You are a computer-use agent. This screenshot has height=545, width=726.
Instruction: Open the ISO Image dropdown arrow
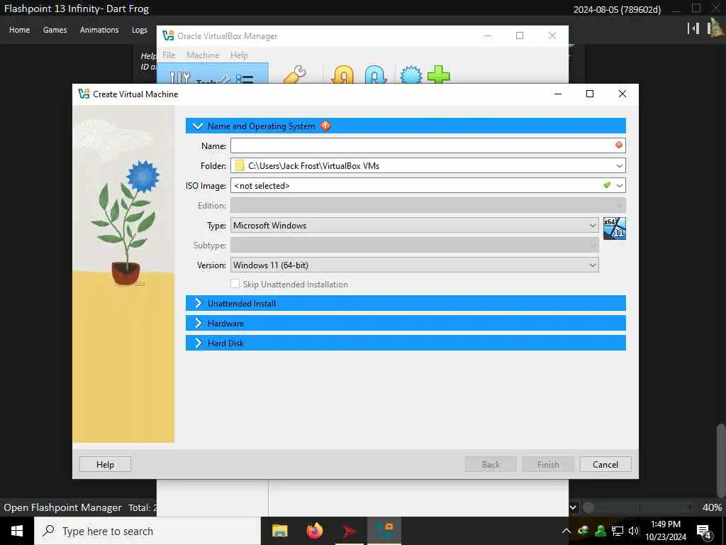point(620,185)
